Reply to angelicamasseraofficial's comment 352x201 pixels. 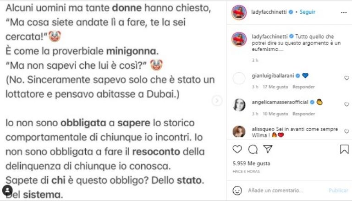(x=303, y=114)
